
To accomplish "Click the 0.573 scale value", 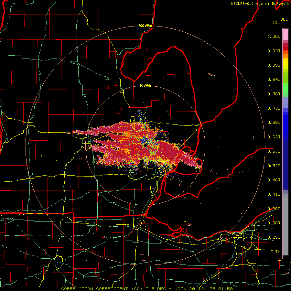I will (274, 151).
